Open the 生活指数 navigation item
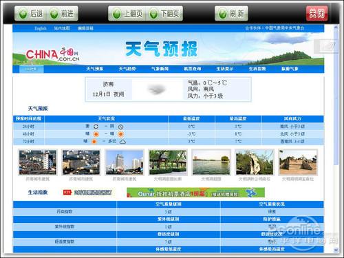This screenshot has width=344, height=258. (257, 69)
